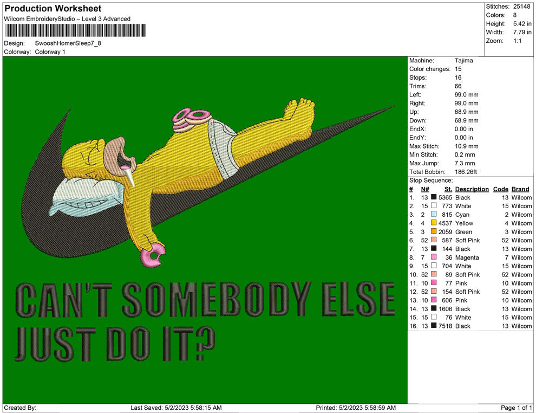Screen dimensions: 536x413
Task: Click the Stops value '16'
Action: coord(458,78)
